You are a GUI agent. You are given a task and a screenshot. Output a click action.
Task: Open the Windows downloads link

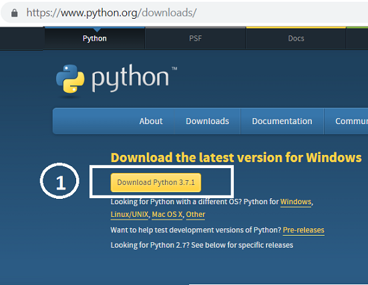[x=296, y=202]
